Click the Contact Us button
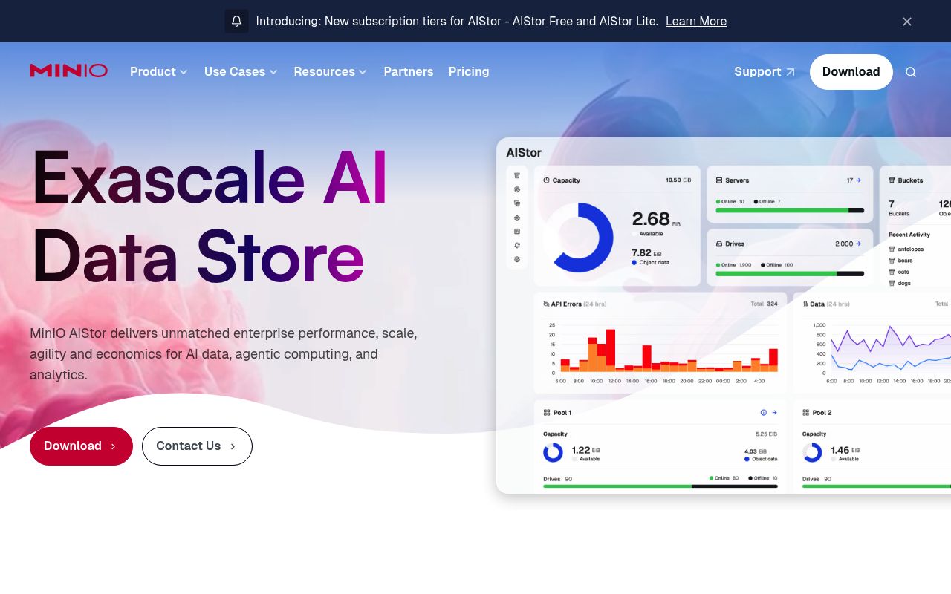 coord(197,446)
